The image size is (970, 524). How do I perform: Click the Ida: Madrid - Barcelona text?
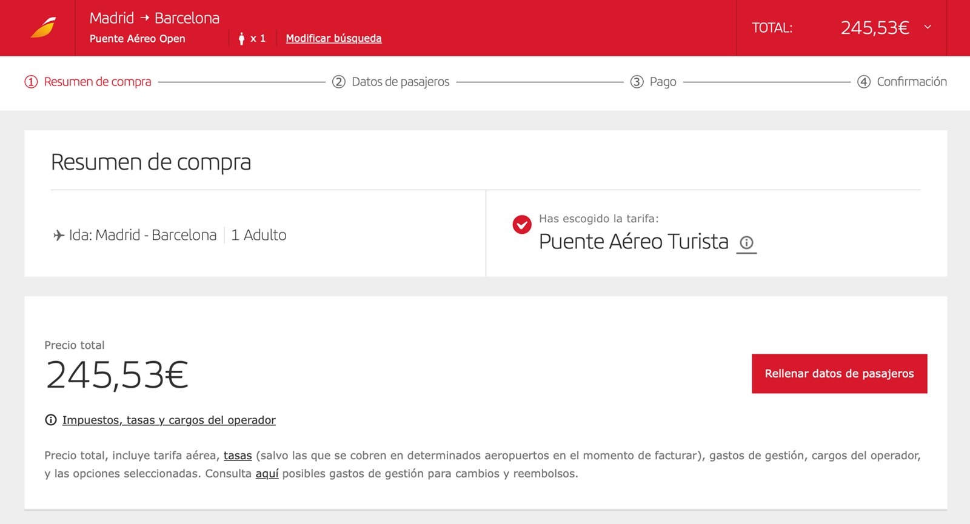(142, 235)
